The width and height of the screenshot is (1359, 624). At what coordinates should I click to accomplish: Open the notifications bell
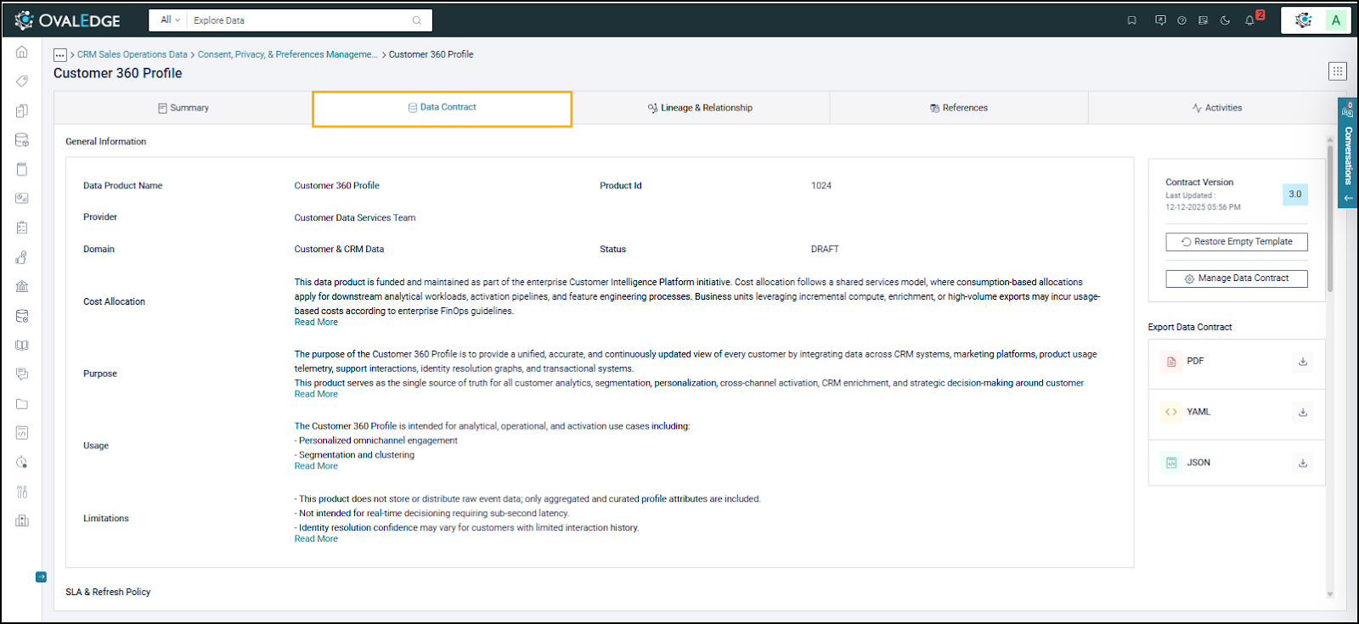point(1249,20)
